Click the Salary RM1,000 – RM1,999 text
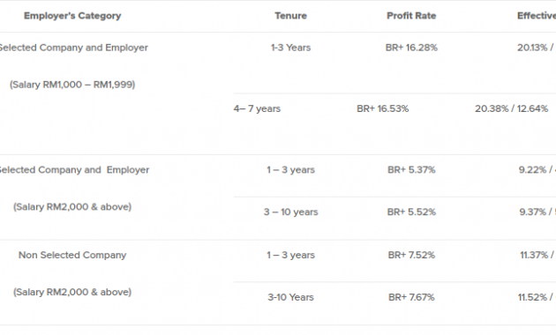The width and height of the screenshot is (556, 335). [x=72, y=85]
